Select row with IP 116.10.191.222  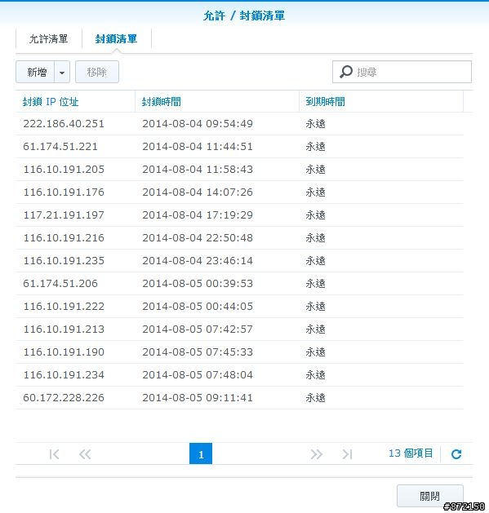click(239, 306)
